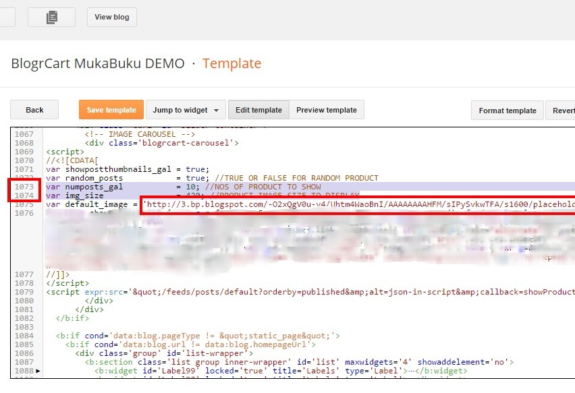Select the Edit template tab
This screenshot has width=575, height=393.
point(258,110)
